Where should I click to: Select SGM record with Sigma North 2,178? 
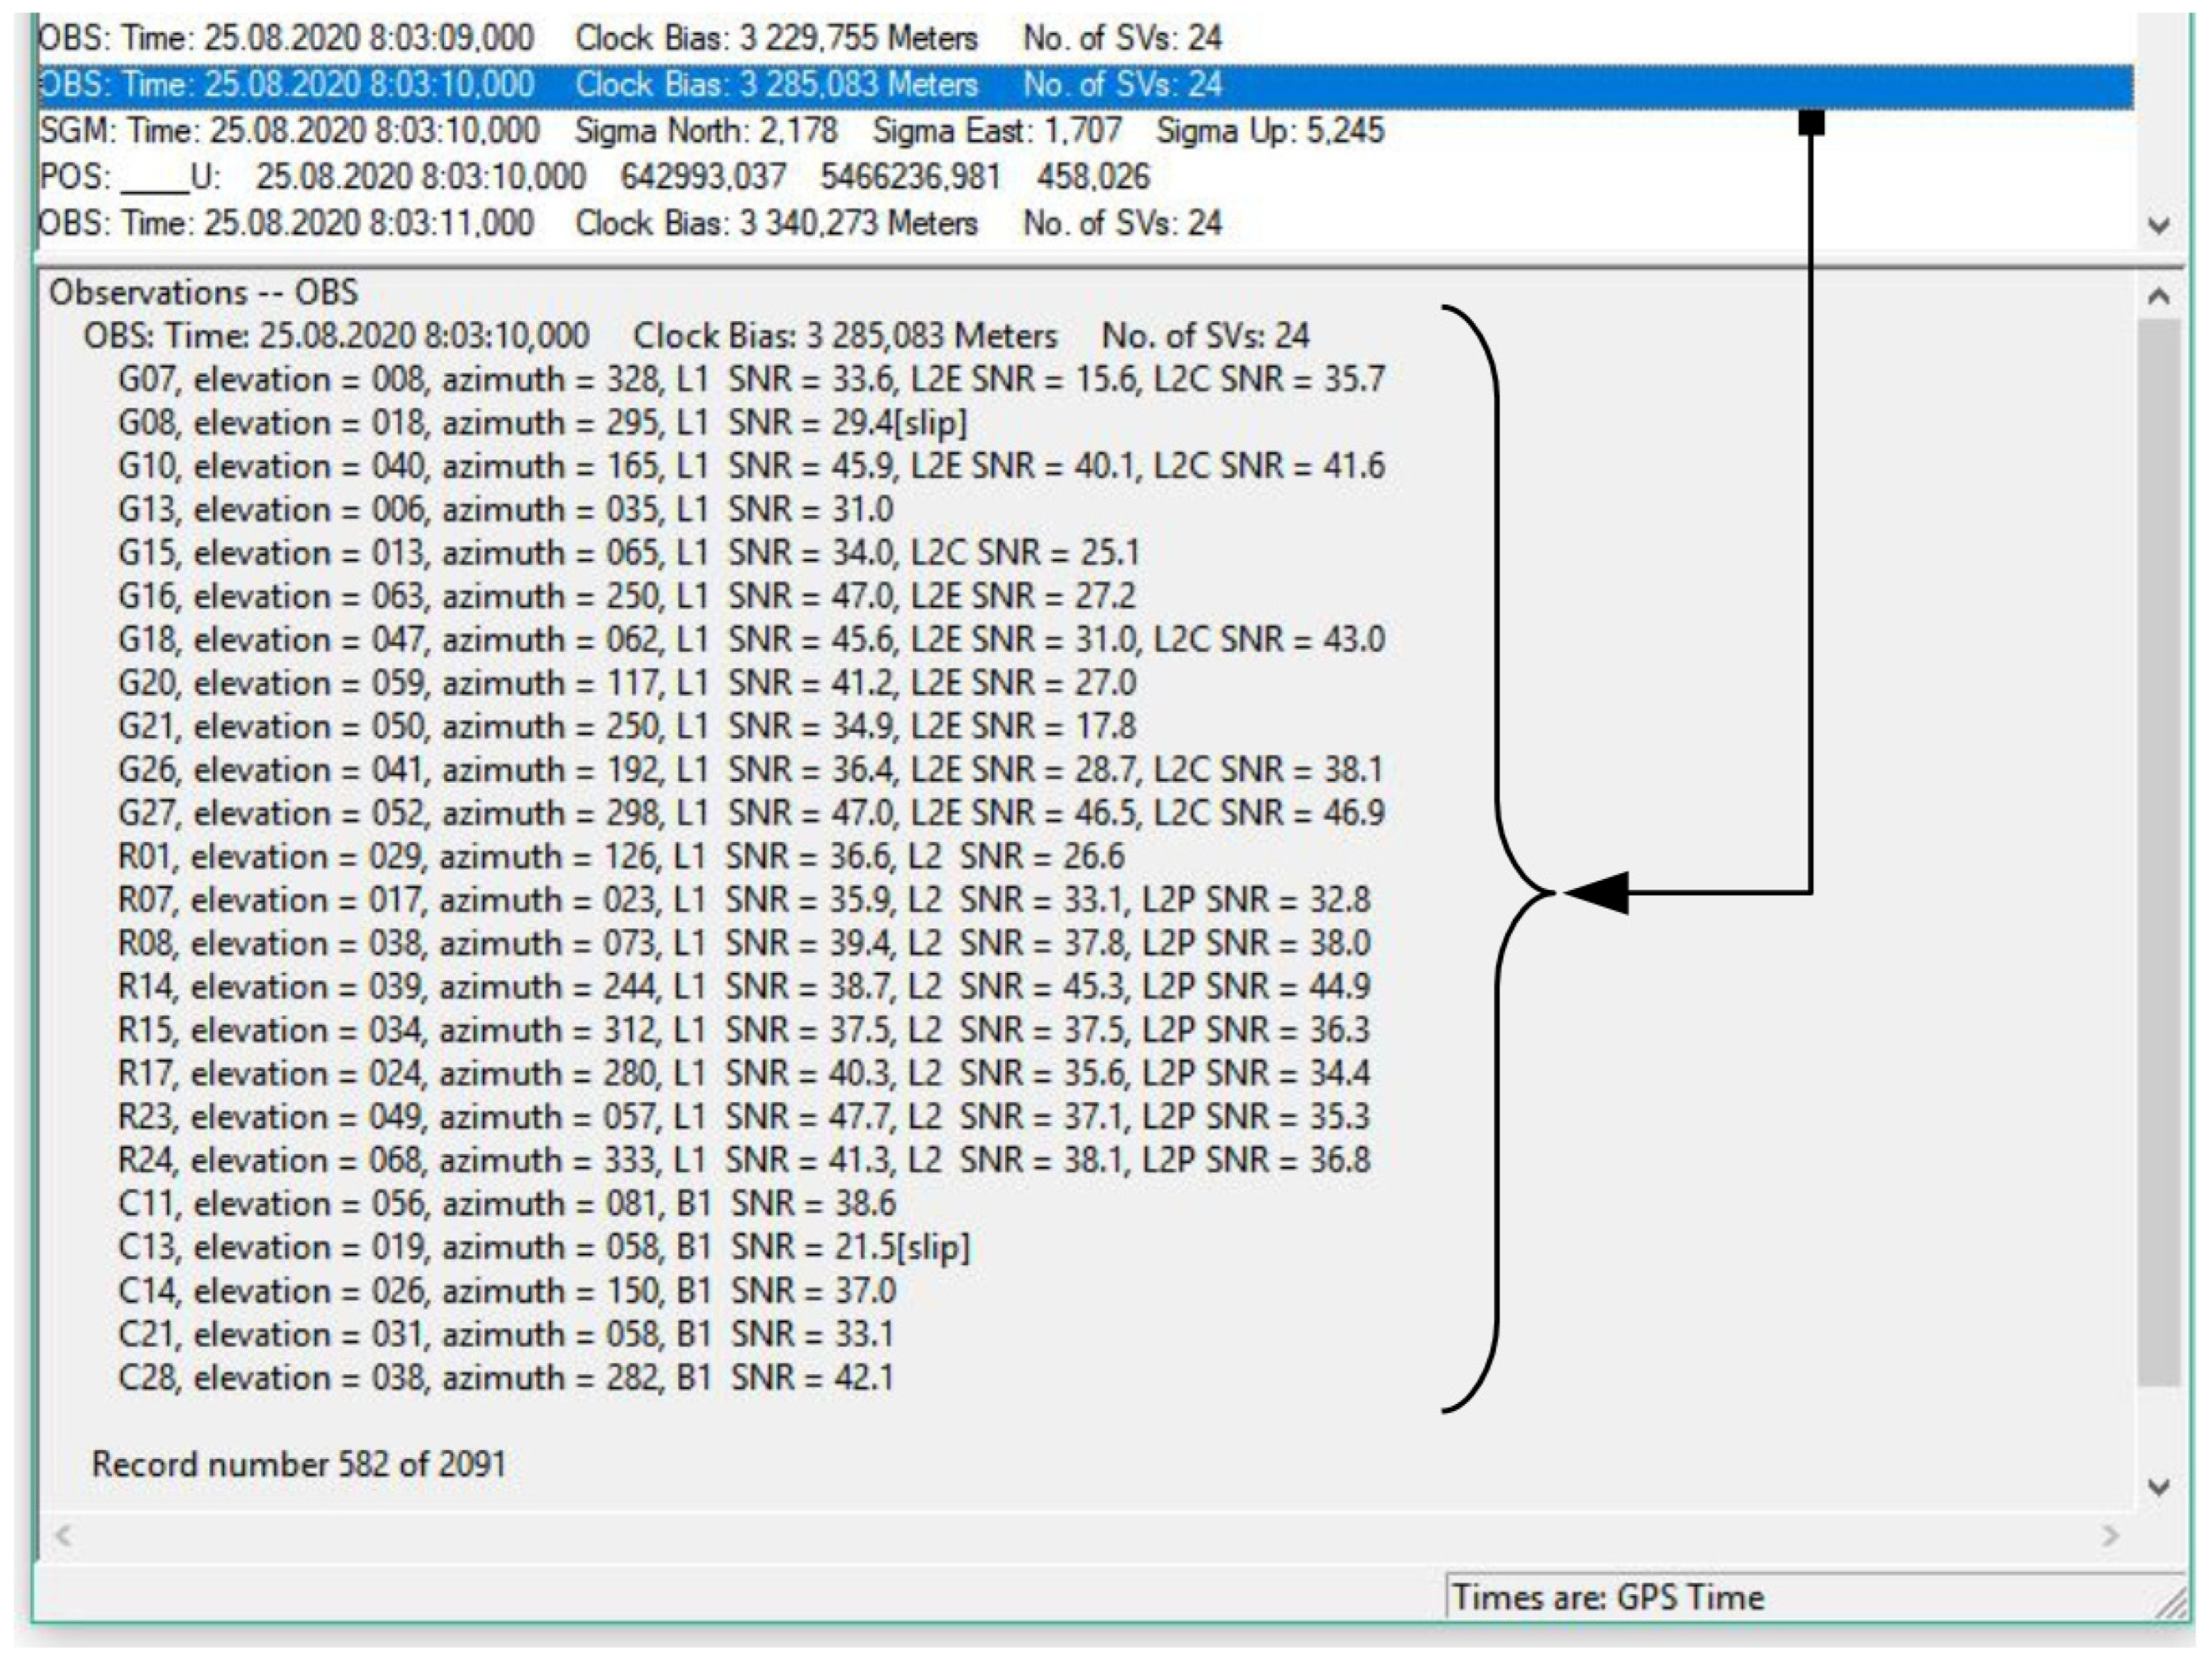click(712, 131)
